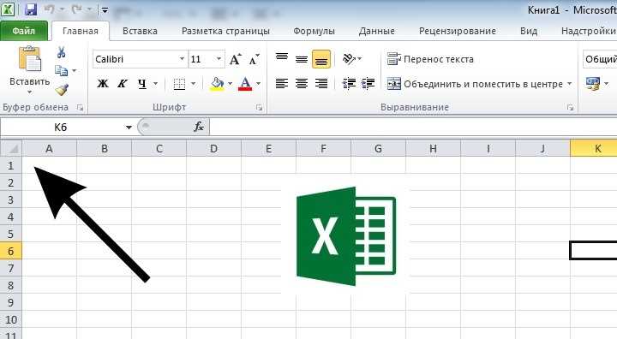Click the Save floppy disk icon
617x339 pixels.
point(31,9)
